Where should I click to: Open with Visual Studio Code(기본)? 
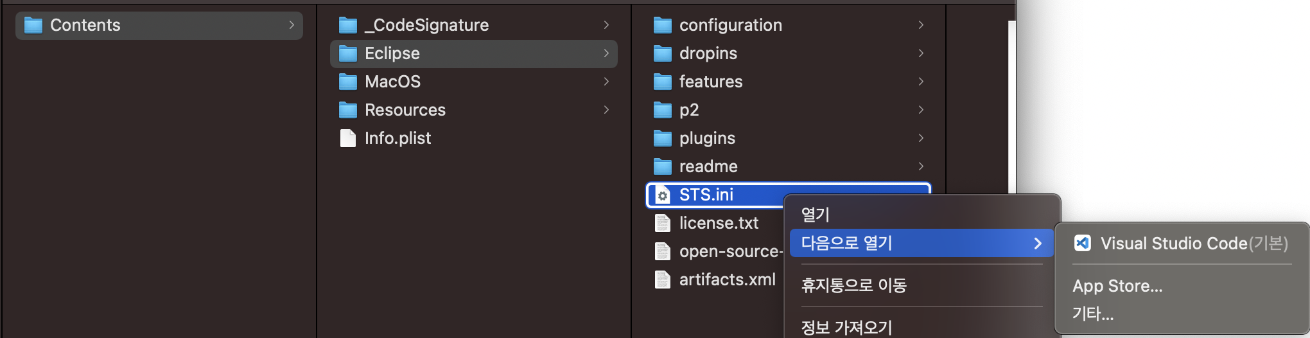tap(1182, 243)
